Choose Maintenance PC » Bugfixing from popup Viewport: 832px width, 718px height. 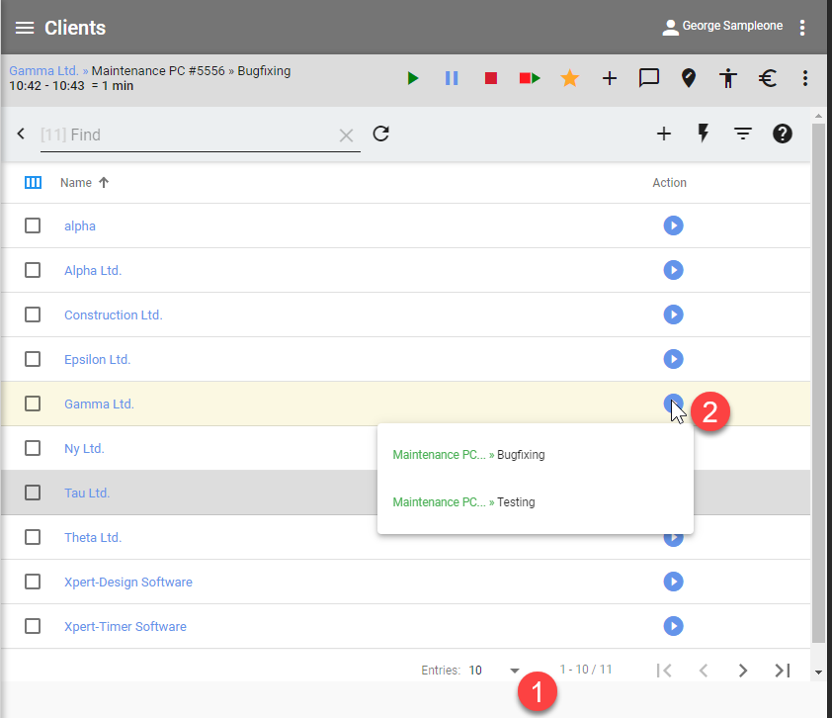(x=469, y=455)
